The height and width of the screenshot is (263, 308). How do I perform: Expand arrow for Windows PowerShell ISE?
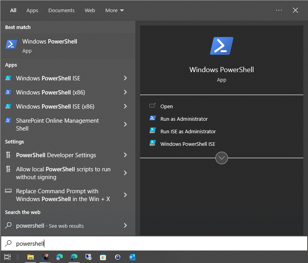[x=125, y=78]
